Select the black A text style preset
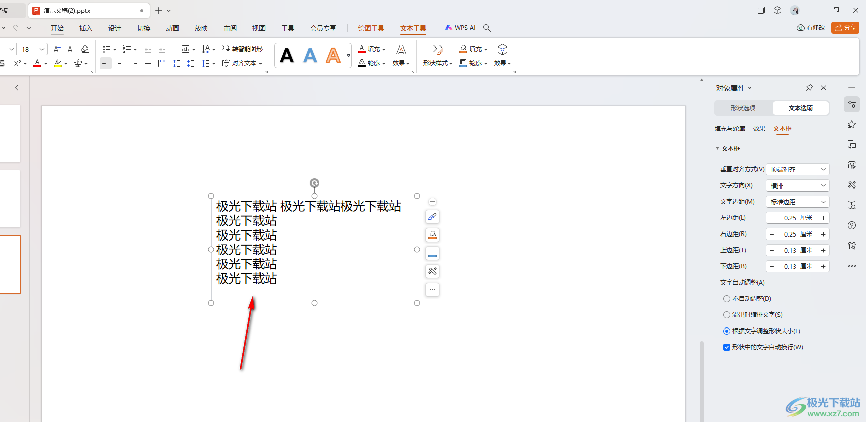866x422 pixels. (x=287, y=55)
